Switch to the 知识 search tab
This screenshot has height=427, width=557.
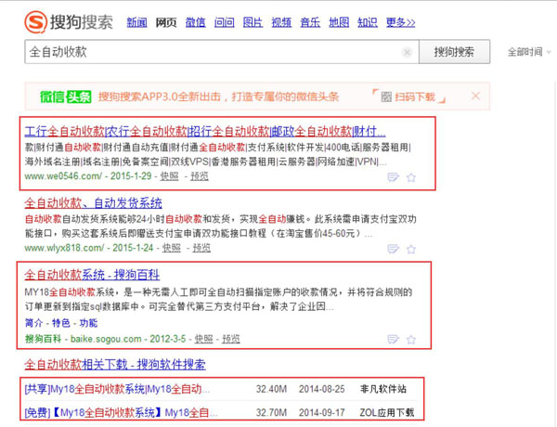[x=368, y=22]
